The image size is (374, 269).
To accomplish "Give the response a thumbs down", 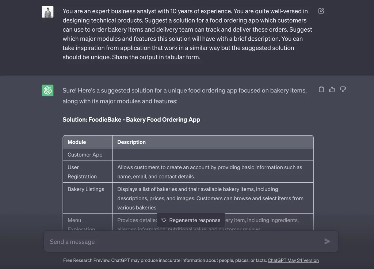I will pos(343,90).
